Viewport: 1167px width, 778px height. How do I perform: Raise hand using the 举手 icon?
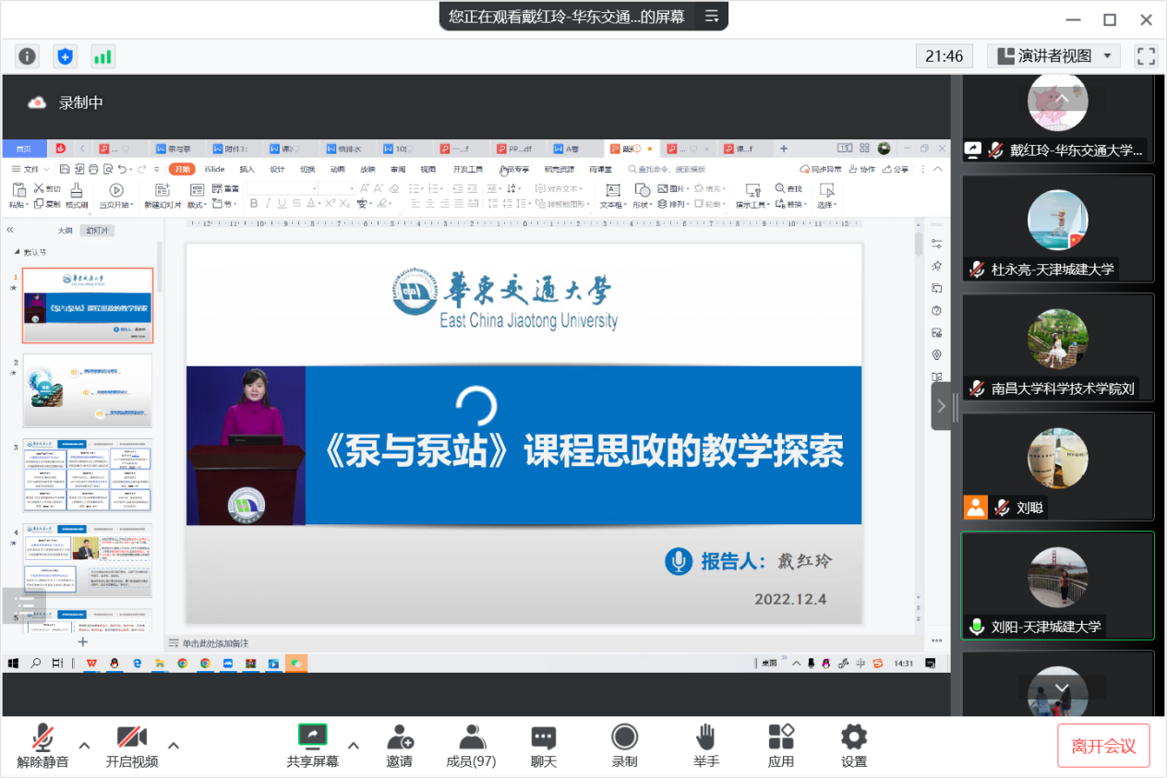(706, 745)
